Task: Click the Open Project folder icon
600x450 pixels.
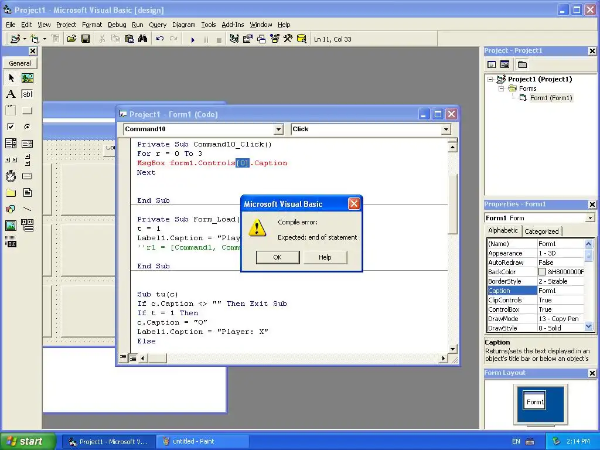Action: [71, 39]
